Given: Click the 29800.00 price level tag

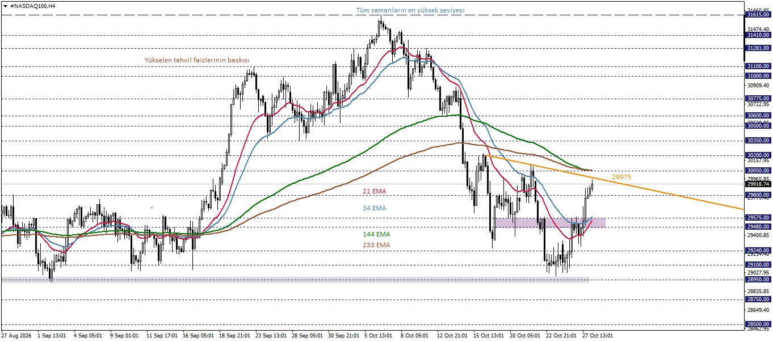Looking at the screenshot, I should pyautogui.click(x=758, y=195).
